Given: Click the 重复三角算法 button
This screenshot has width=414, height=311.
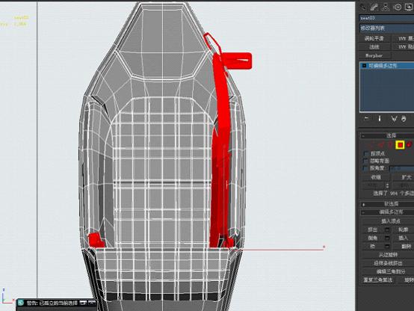Looking at the screenshot, I should point(378,280).
